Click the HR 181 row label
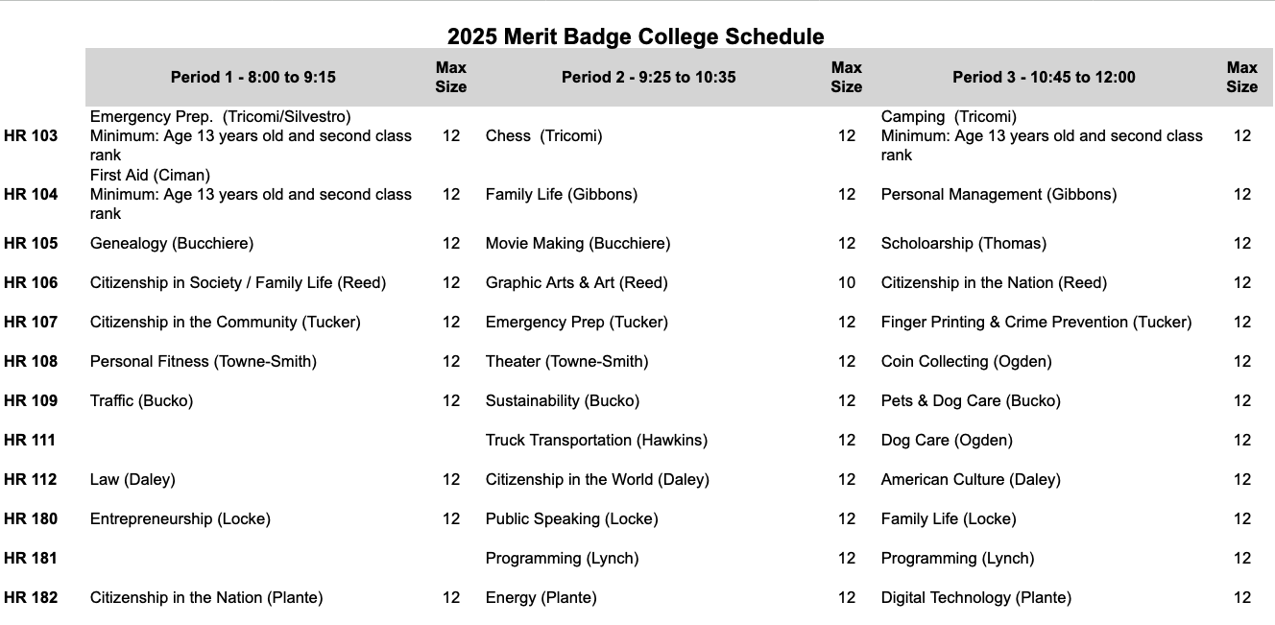The image size is (1275, 625). coord(31,559)
